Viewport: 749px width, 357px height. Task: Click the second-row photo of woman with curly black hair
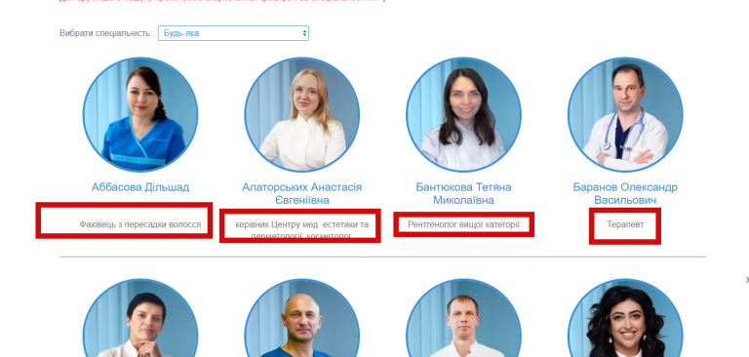pos(625,318)
